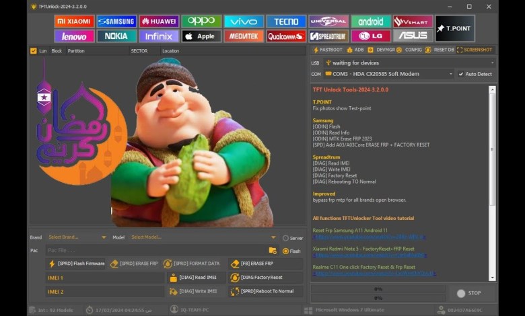This screenshot has width=525, height=316.
Task: Click the Block column header
Action: (57, 51)
